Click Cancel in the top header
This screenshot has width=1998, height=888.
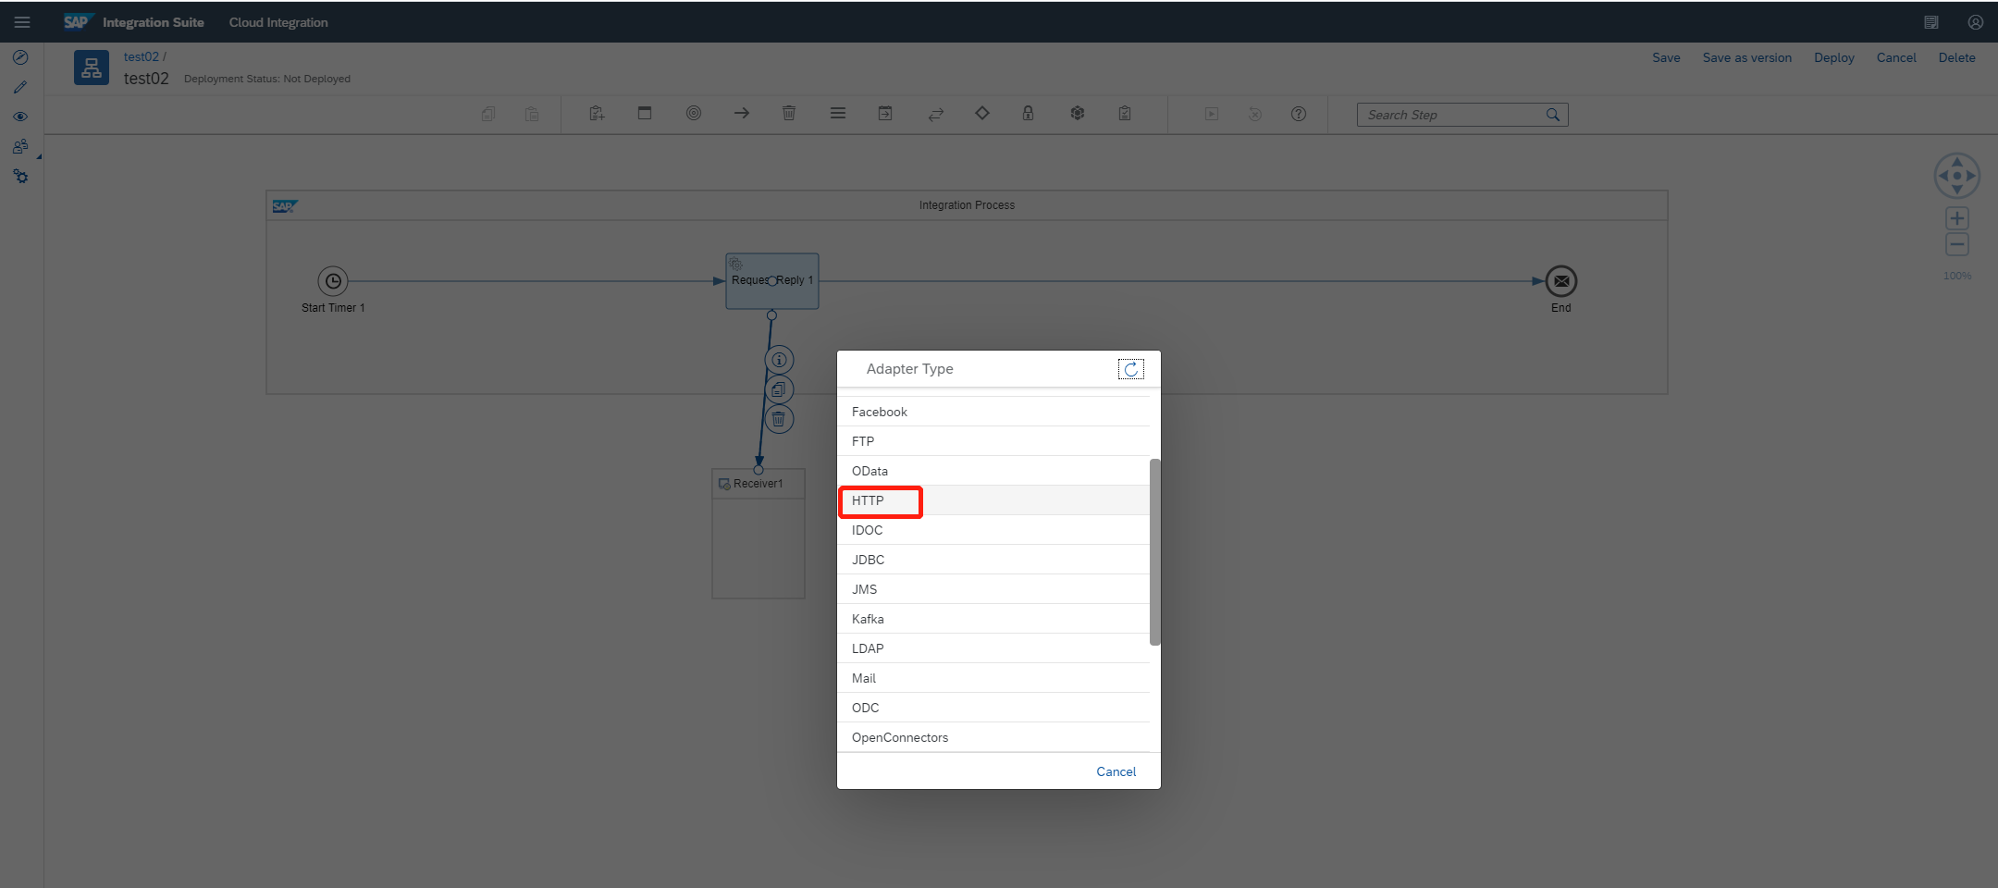1896,57
